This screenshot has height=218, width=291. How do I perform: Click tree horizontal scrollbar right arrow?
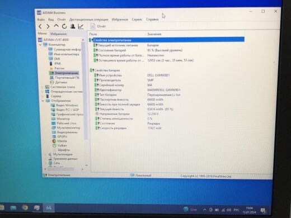click(82, 169)
